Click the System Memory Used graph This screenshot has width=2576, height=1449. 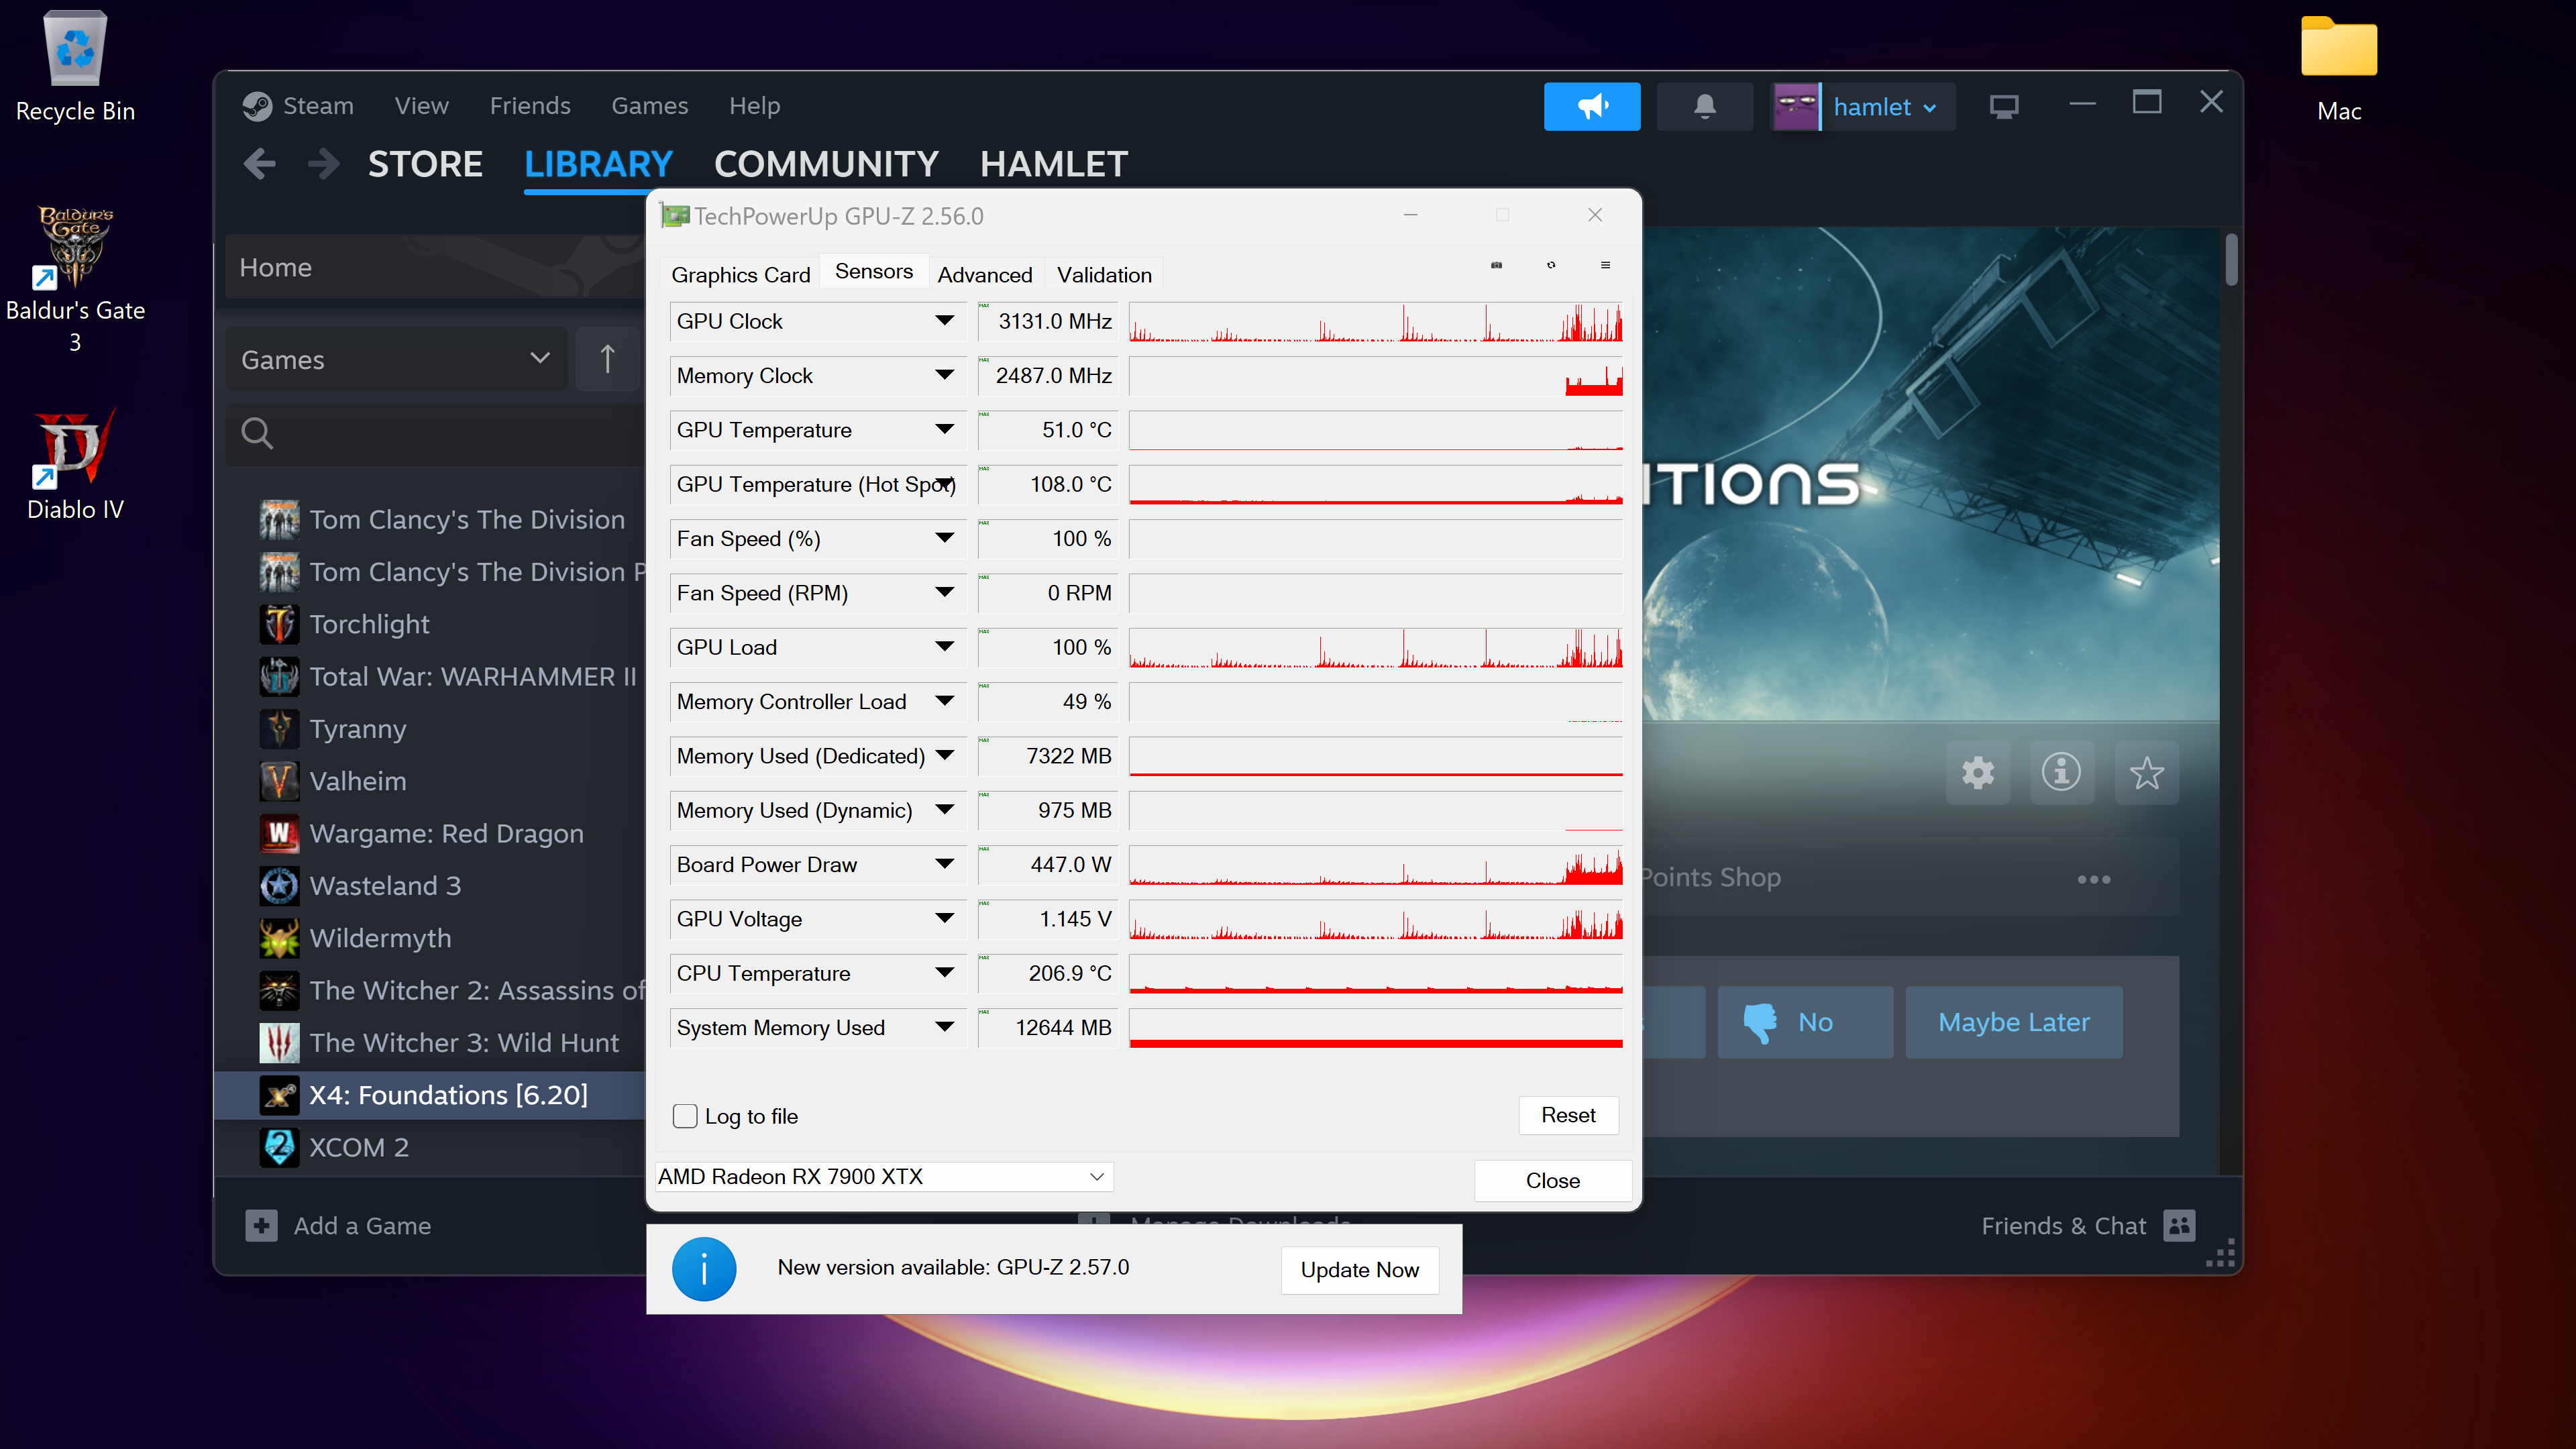(x=1375, y=1028)
